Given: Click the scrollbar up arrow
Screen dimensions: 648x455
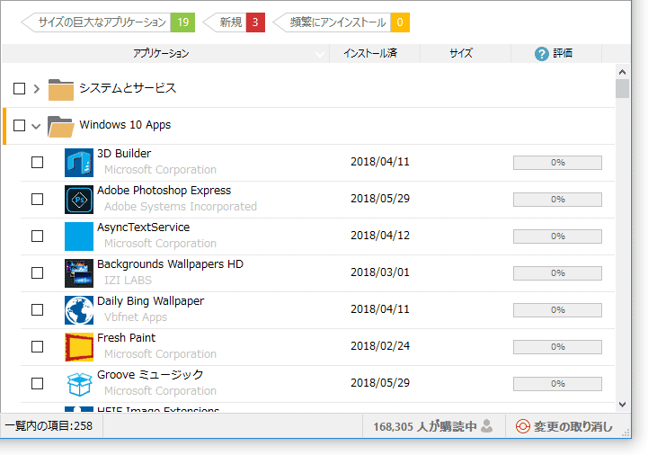Looking at the screenshot, I should coord(622,72).
